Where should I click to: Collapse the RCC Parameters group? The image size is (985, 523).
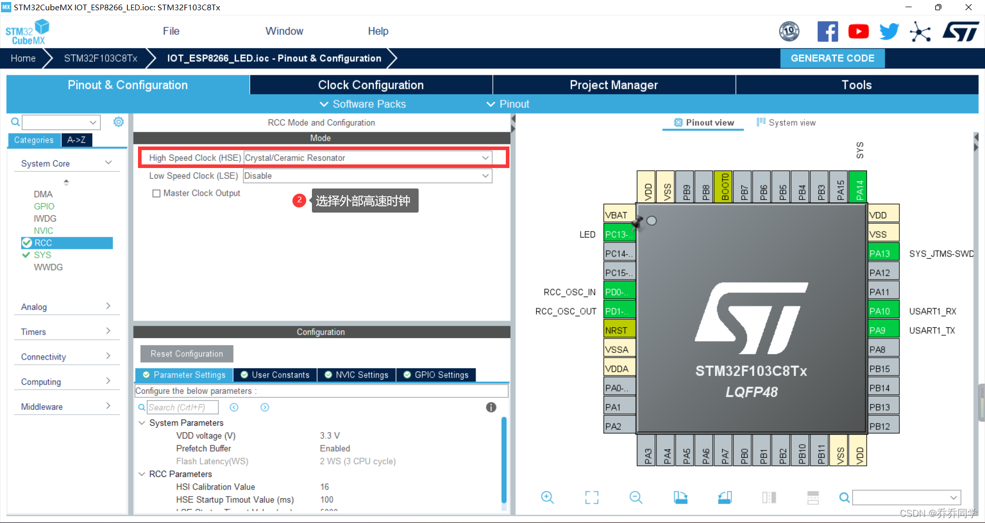142,474
